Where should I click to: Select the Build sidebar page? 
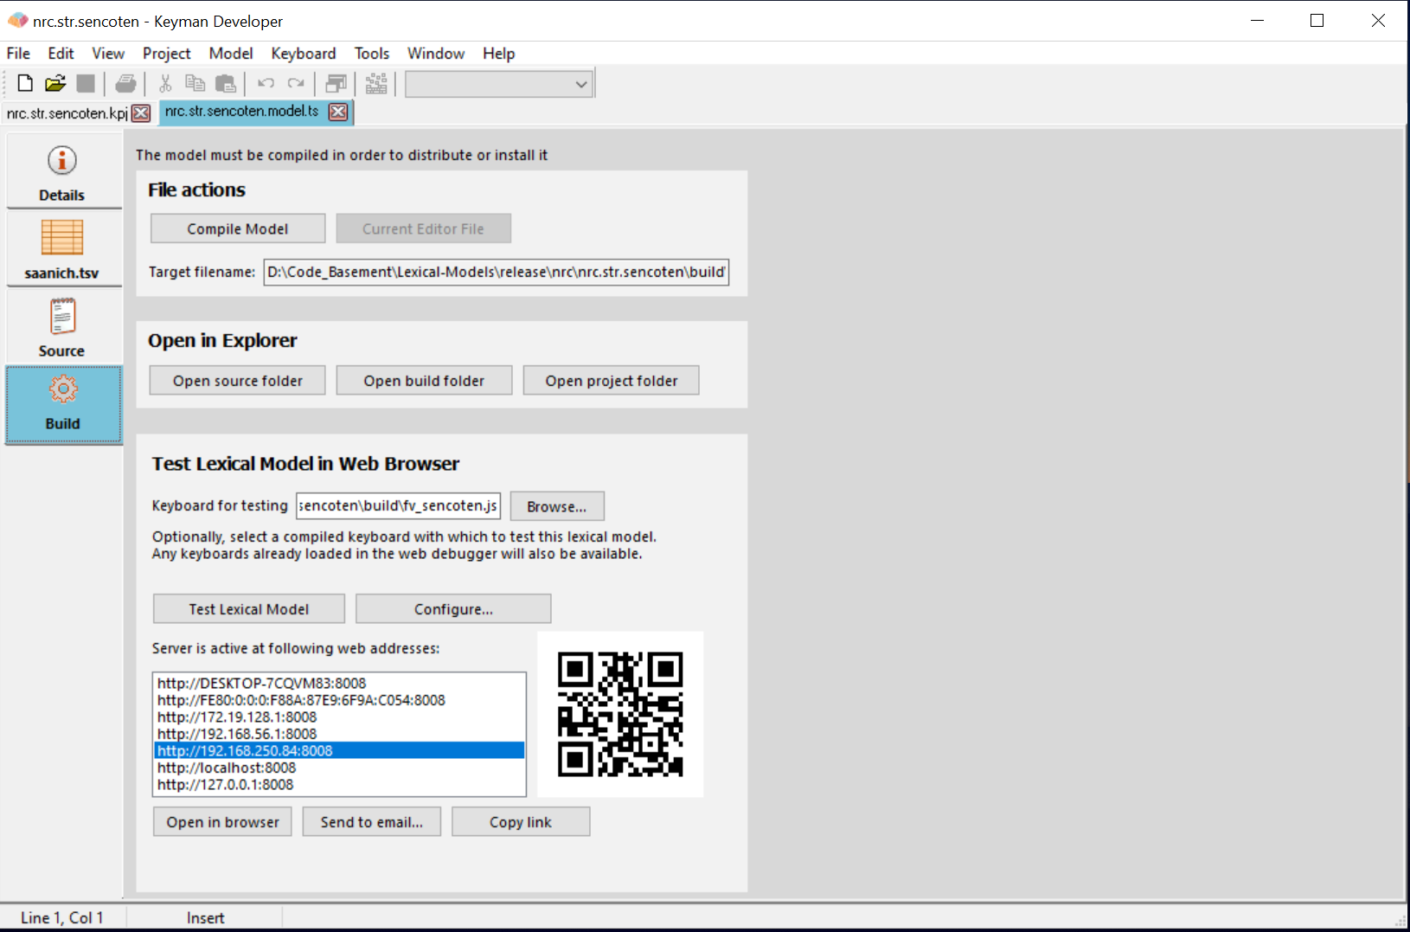click(63, 404)
